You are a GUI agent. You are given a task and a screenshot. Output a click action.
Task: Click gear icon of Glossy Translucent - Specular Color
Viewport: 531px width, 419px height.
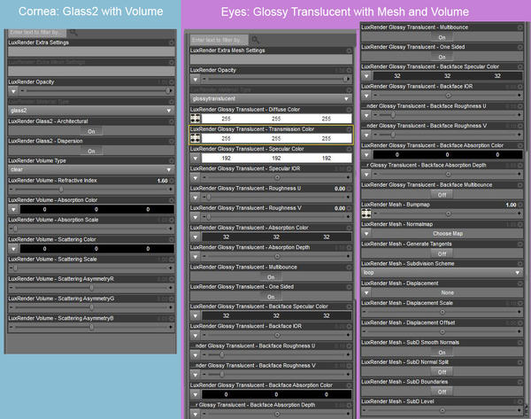pos(349,149)
